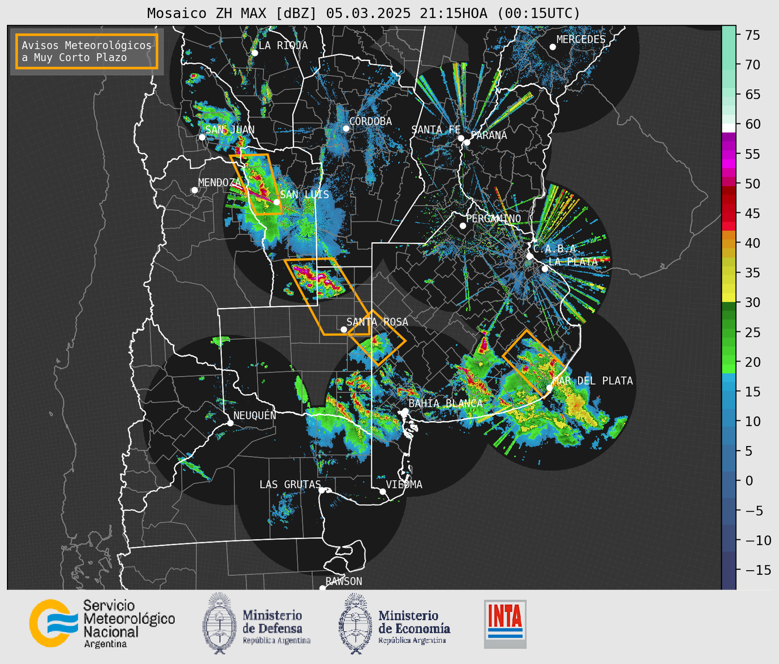The image size is (779, 664).
Task: Select the RAWSON city label
Action: pyautogui.click(x=344, y=581)
